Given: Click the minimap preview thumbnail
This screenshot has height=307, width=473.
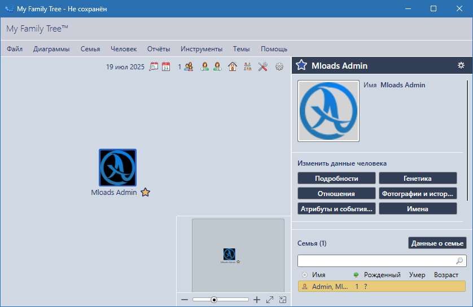Looking at the screenshot, I should [x=238, y=255].
